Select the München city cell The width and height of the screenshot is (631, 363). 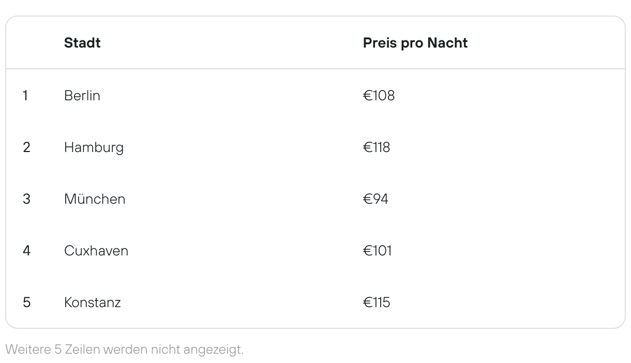pos(95,199)
